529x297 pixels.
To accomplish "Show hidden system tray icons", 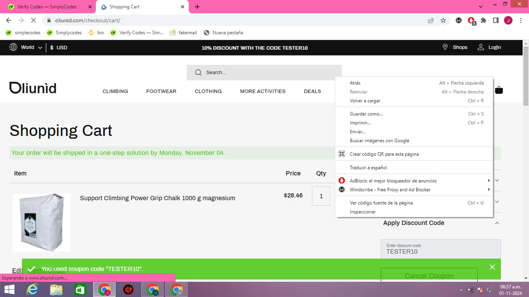I will pyautogui.click(x=461, y=290).
